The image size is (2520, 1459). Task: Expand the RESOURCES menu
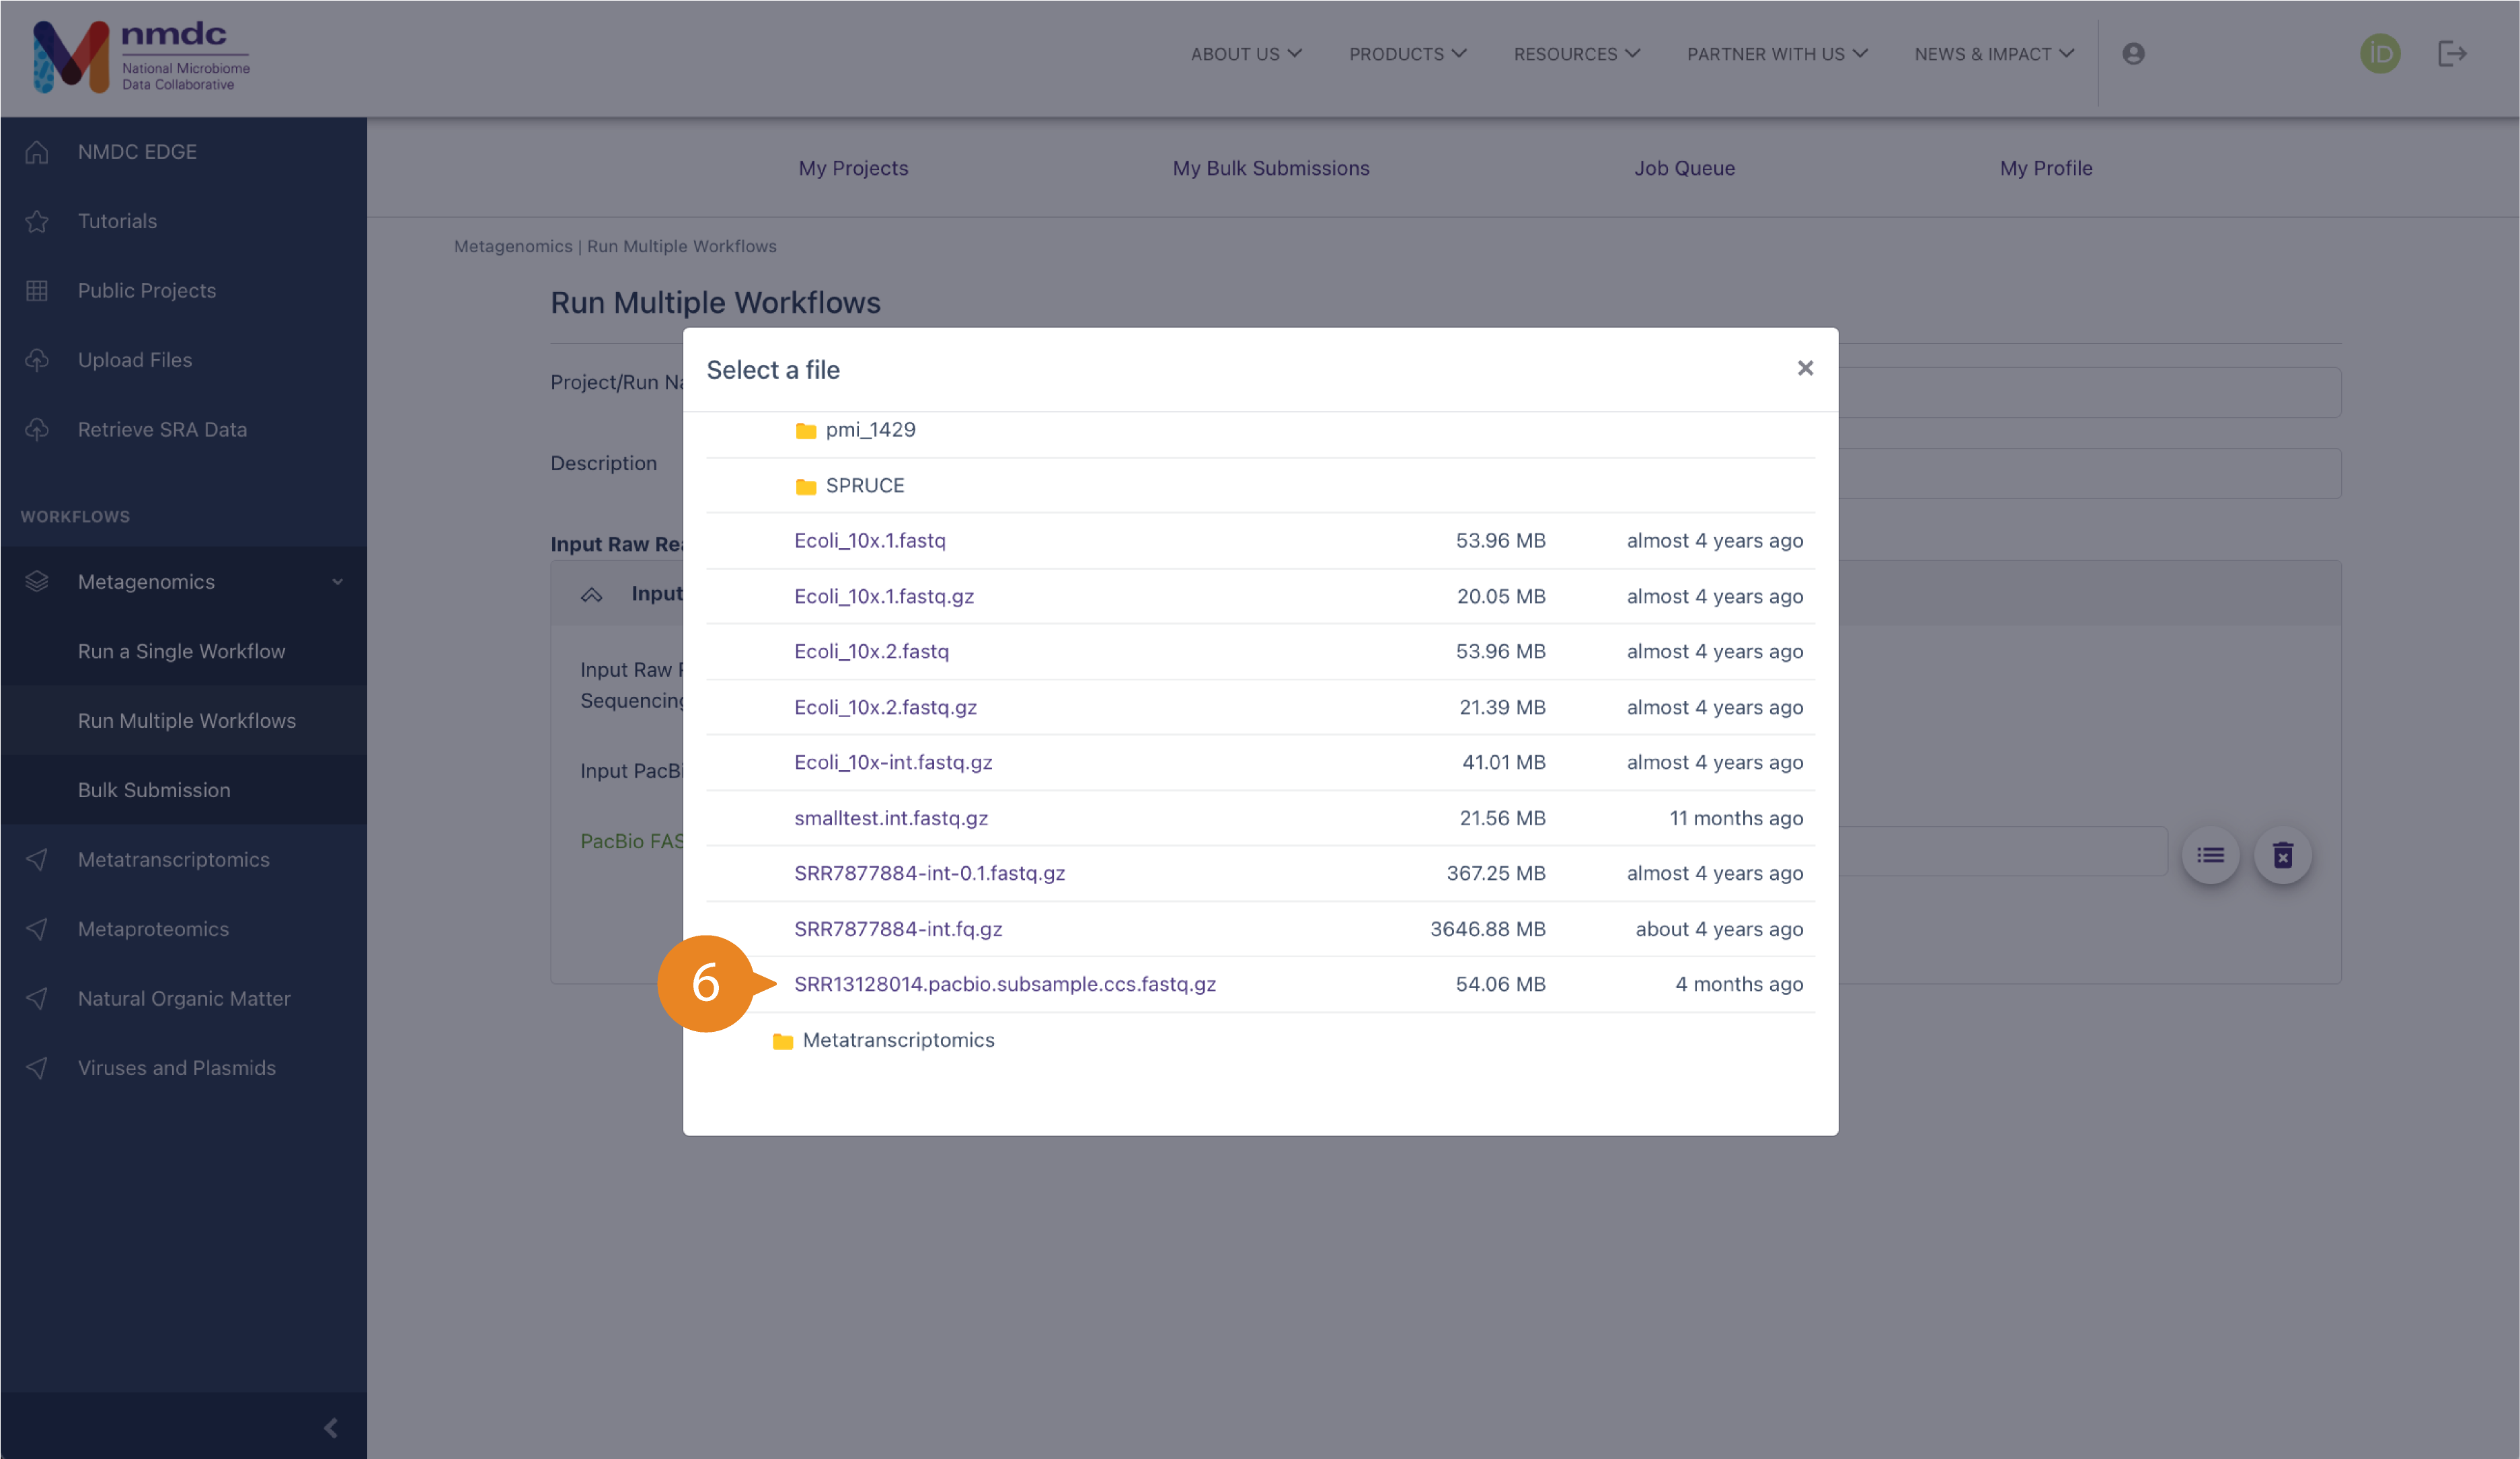click(x=1576, y=54)
